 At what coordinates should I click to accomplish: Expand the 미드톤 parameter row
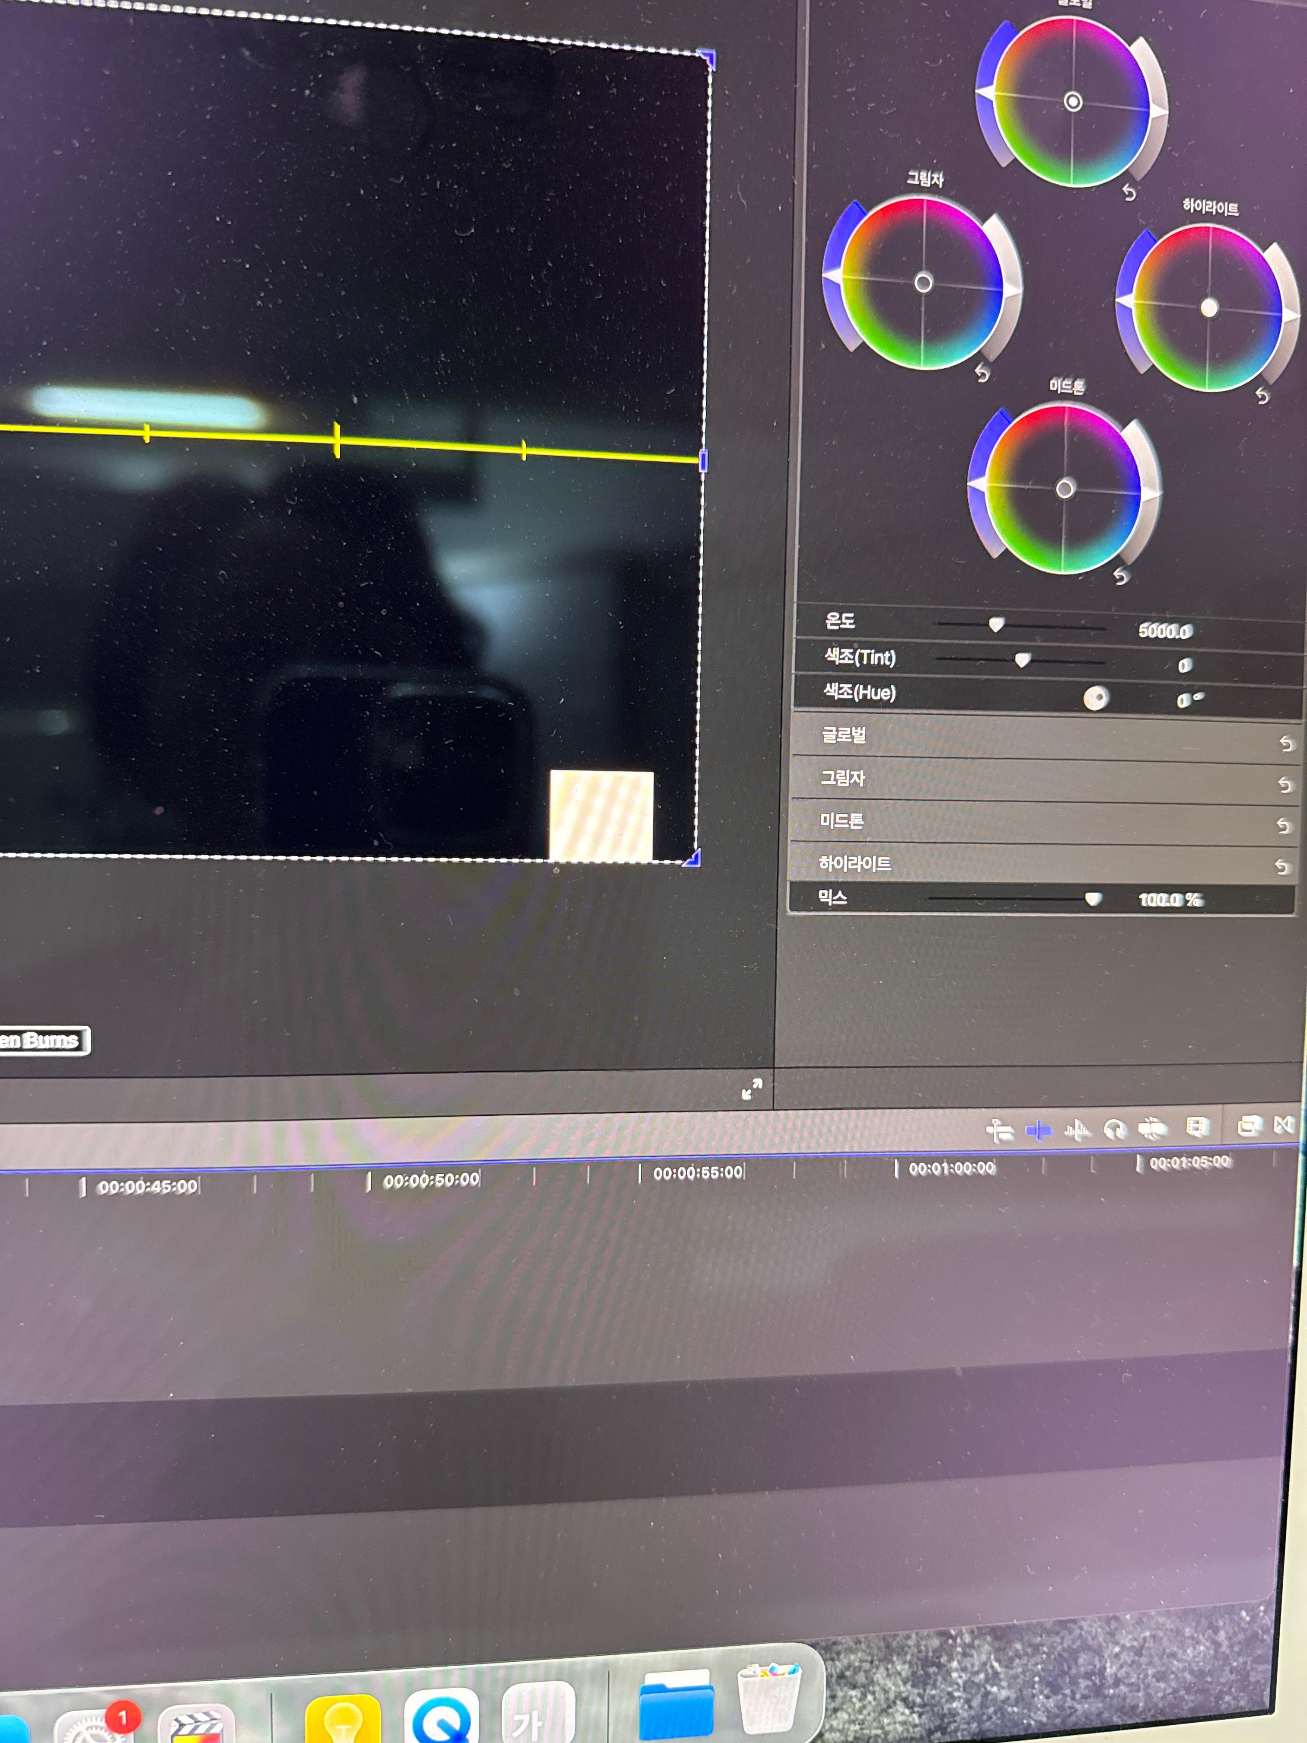[842, 820]
